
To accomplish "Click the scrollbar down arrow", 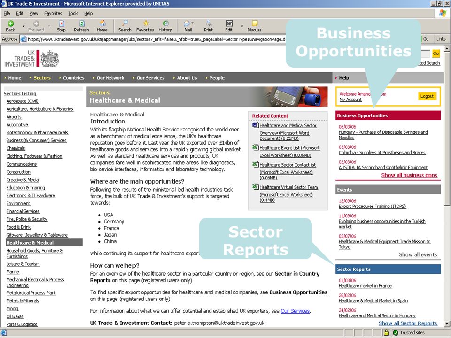I will (447, 324).
